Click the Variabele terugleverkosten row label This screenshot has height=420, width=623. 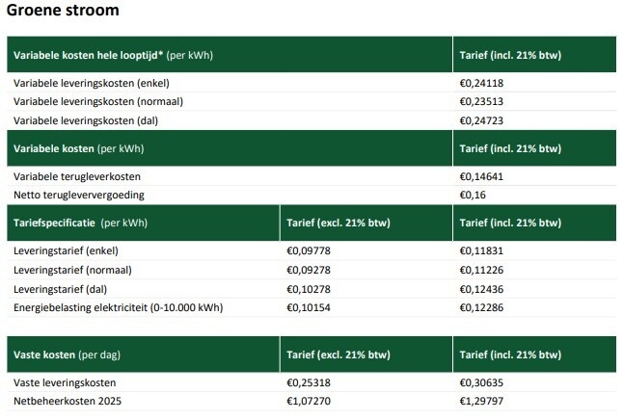[76, 176]
